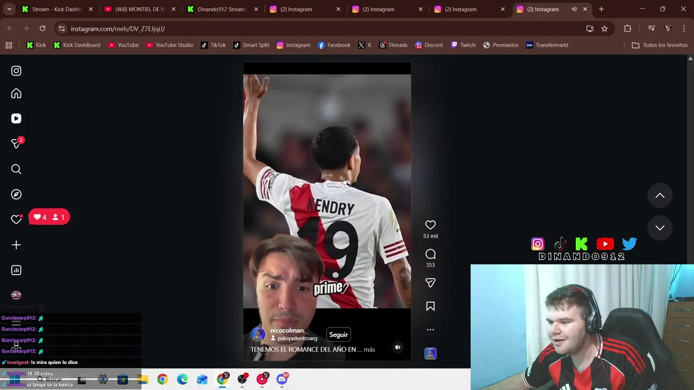Open Twitch bookmark
Screen dimensions: 694x390
pyautogui.click(x=463, y=45)
